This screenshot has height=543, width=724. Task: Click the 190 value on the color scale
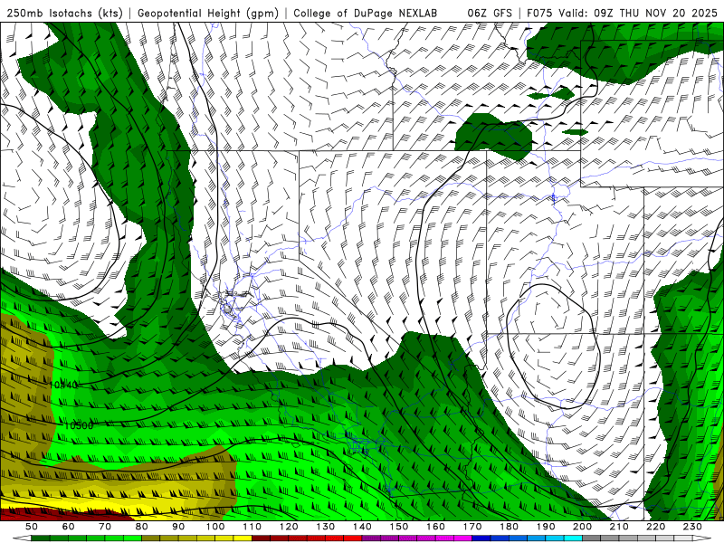pos(546,527)
